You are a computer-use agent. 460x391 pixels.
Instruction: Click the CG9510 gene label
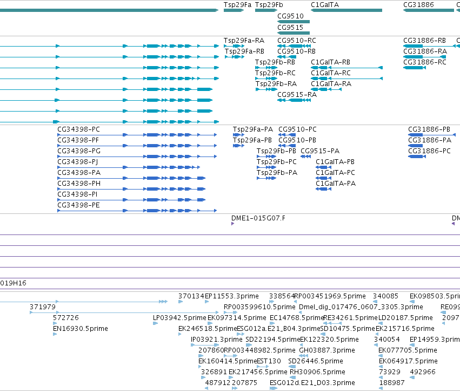click(290, 16)
